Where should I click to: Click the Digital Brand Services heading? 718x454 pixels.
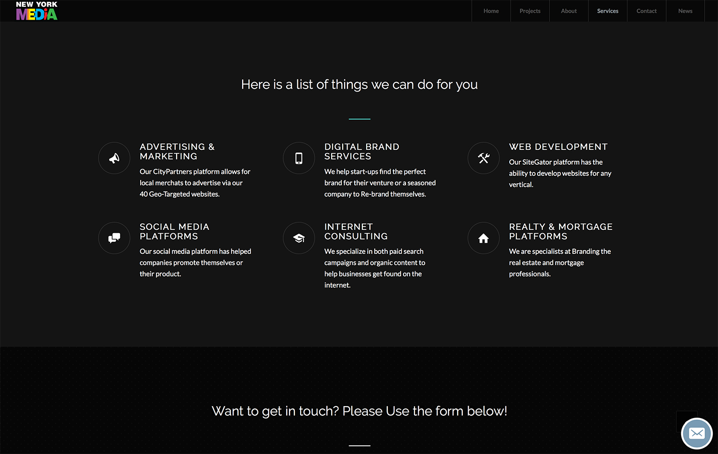tap(362, 151)
